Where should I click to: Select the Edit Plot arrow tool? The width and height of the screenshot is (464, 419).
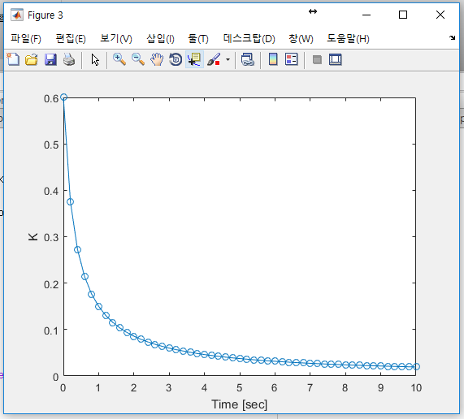(95, 59)
